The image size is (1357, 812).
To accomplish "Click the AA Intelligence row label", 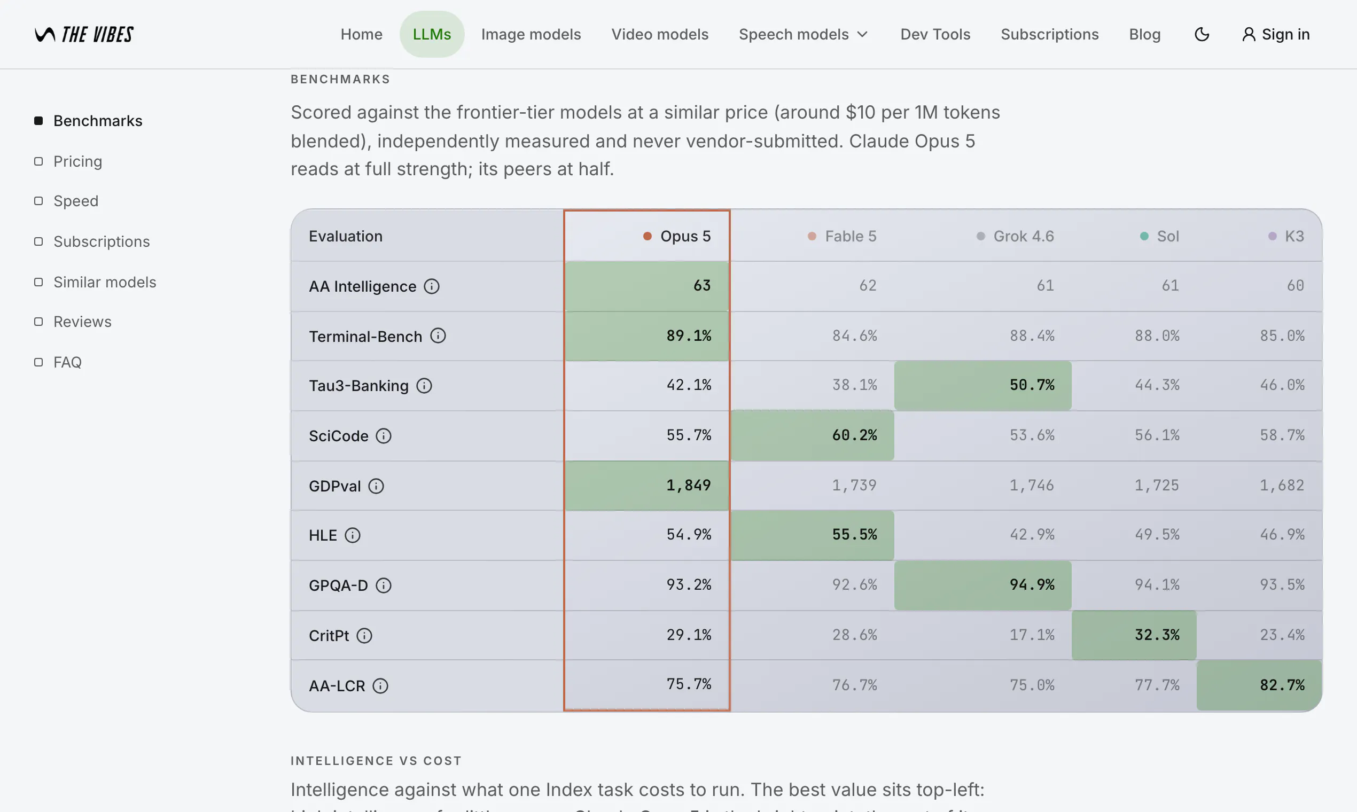I will coord(362,286).
